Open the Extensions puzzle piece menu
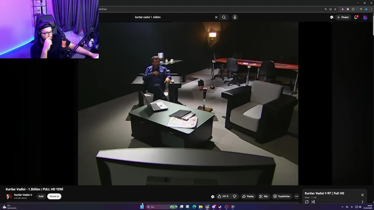The height and width of the screenshot is (210, 374). 353,9
